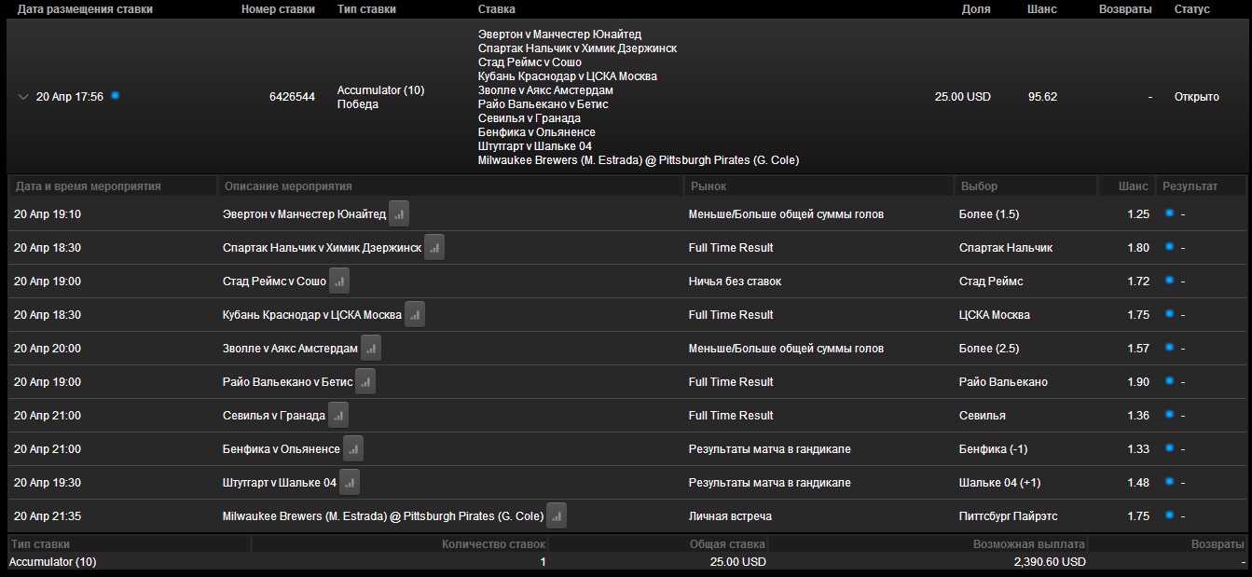
Task: Click the blue dot next to 20 Апр 17:56
Action: pos(115,95)
